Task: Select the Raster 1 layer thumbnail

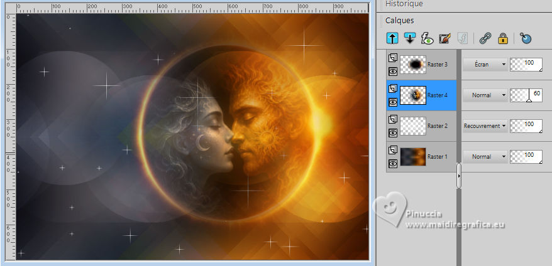Action: [413, 157]
